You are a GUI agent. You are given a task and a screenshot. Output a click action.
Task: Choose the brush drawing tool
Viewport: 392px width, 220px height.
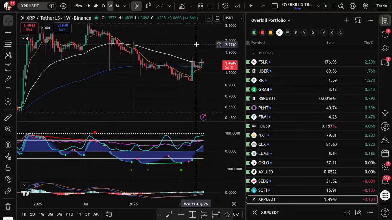(x=8, y=79)
